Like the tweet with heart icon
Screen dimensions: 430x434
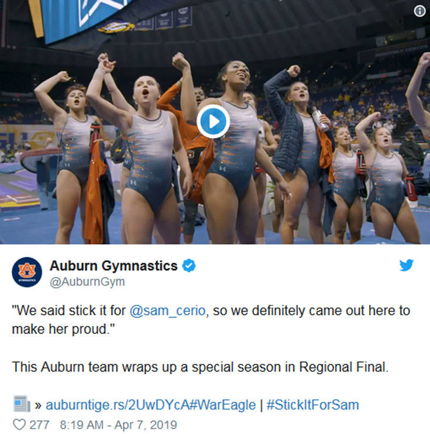[x=19, y=424]
